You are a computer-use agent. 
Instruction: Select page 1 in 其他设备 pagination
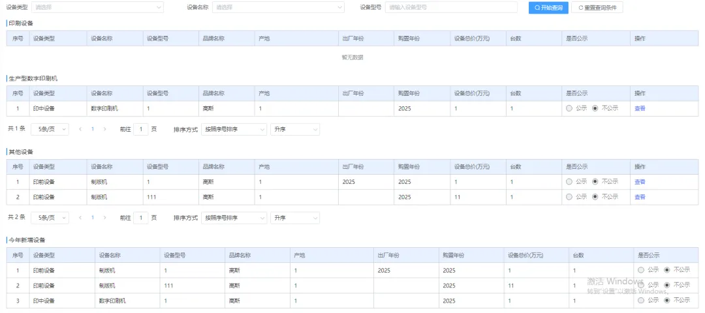click(93, 218)
